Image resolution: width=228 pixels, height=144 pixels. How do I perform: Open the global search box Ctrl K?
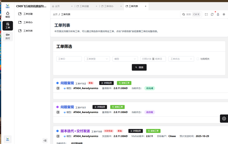coord(191,14)
